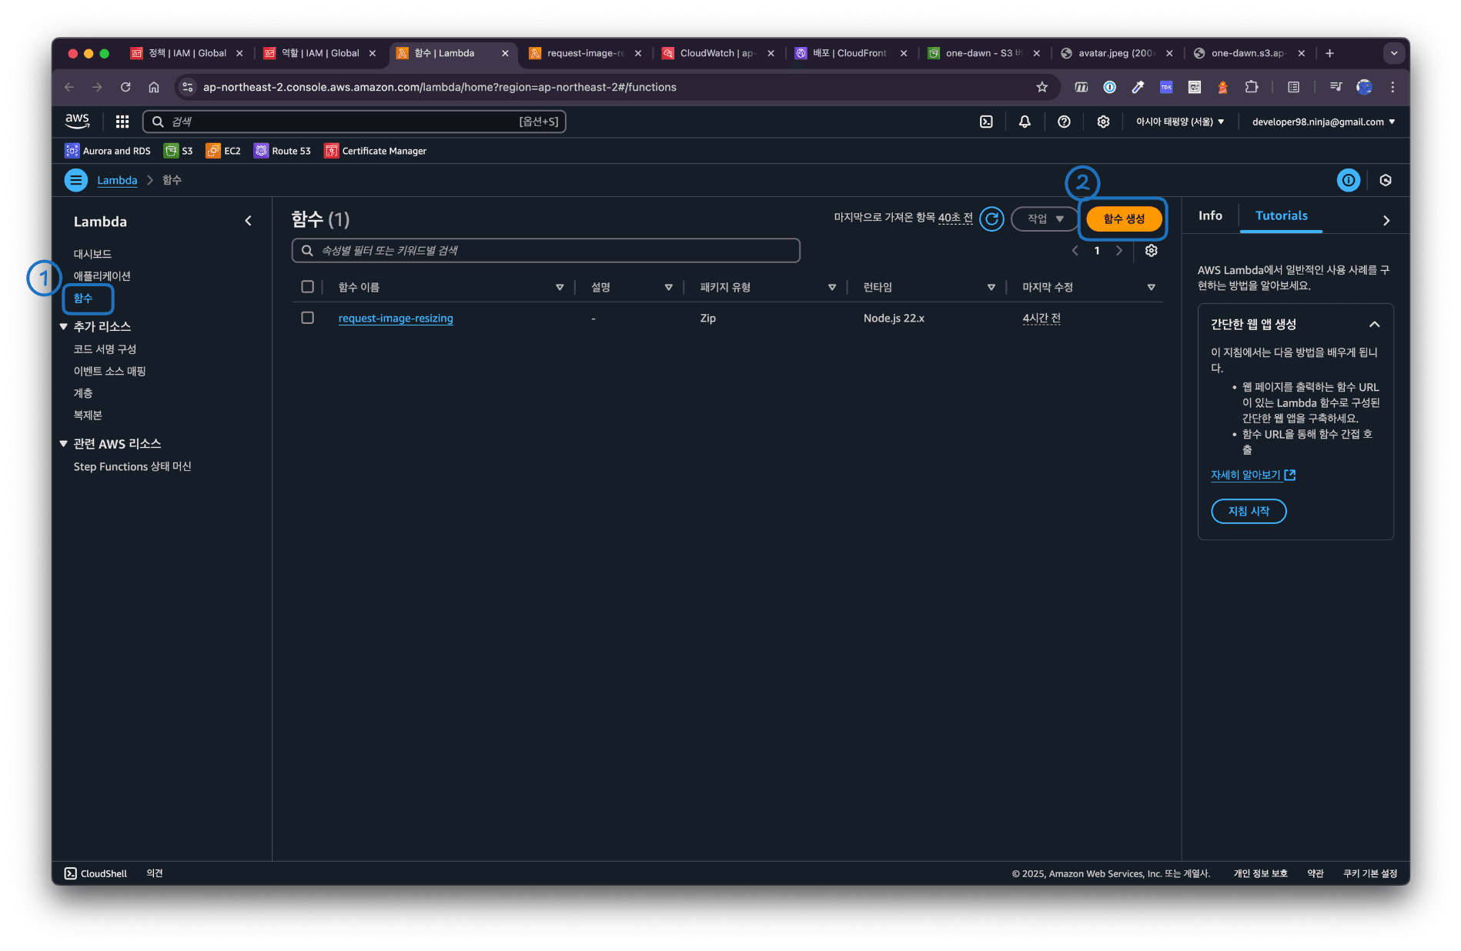Select 함수 in Lambda sidebar
Viewport: 1461px width, 951px height.
(83, 299)
